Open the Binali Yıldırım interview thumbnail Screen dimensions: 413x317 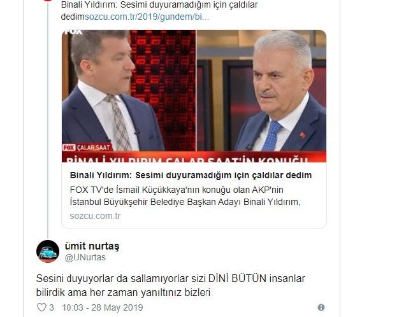point(194,96)
